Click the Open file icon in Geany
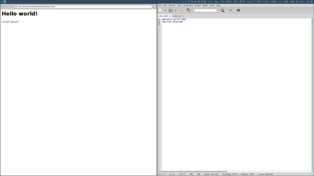 coord(171,10)
